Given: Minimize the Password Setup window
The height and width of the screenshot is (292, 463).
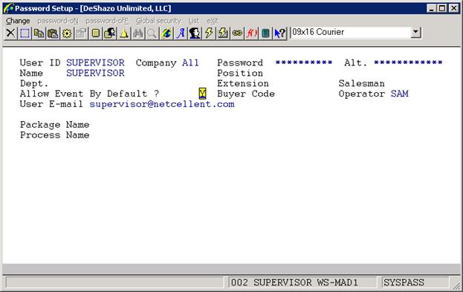Looking at the screenshot, I should pos(432,8).
